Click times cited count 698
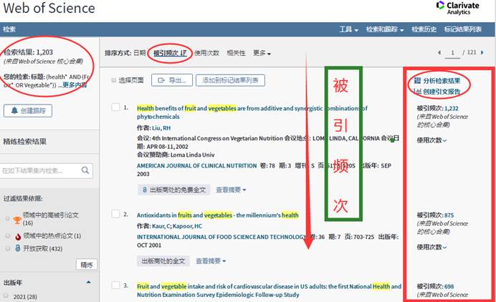496x302 pixels. point(449,286)
